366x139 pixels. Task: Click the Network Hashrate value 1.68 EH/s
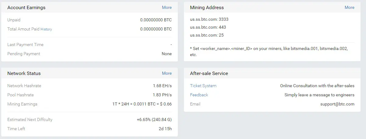[x=162, y=86]
